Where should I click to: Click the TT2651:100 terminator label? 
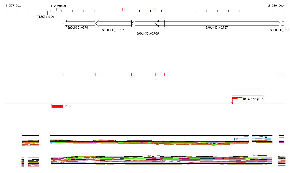(x=46, y=17)
